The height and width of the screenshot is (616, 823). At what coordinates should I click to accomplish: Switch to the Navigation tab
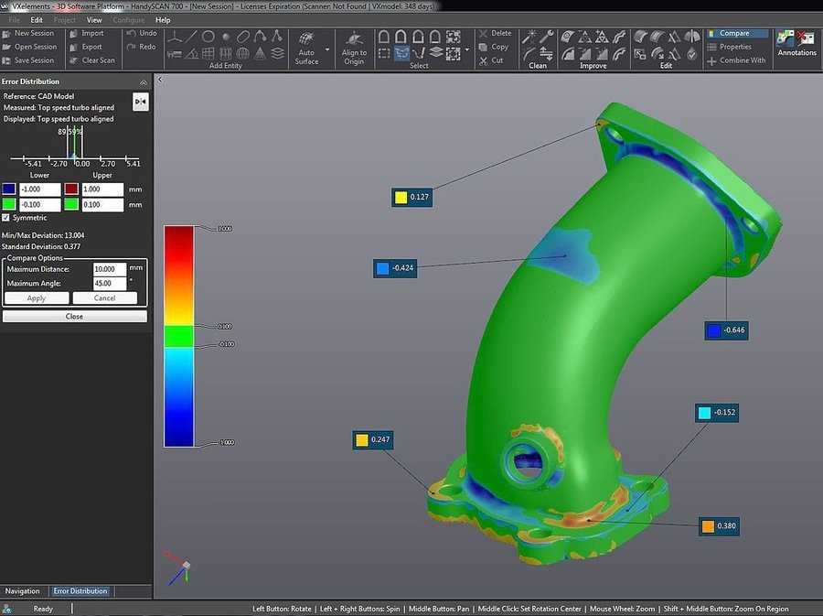point(23,591)
